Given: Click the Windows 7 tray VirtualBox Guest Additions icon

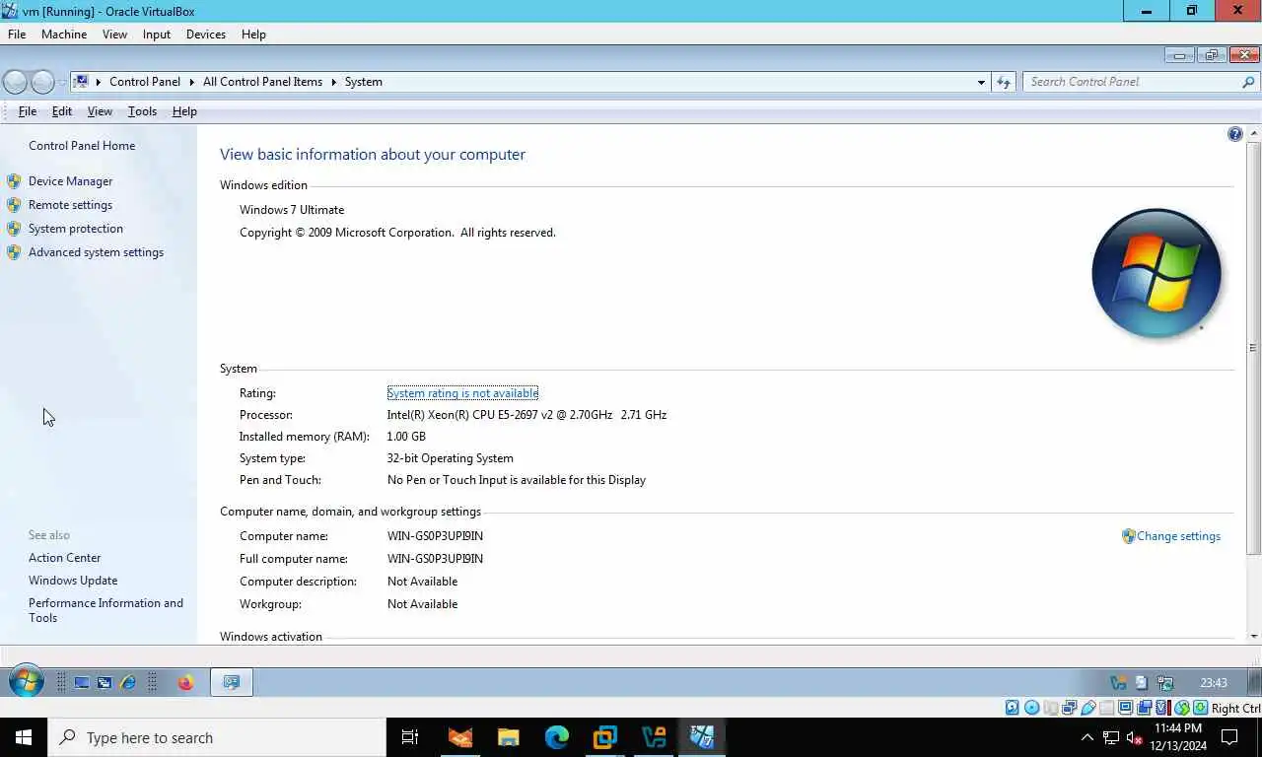Looking at the screenshot, I should 1118,682.
